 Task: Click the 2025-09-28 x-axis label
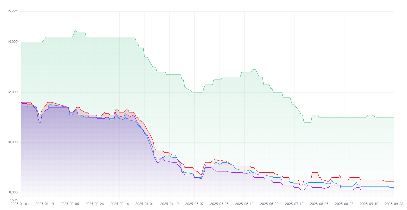[394, 204]
